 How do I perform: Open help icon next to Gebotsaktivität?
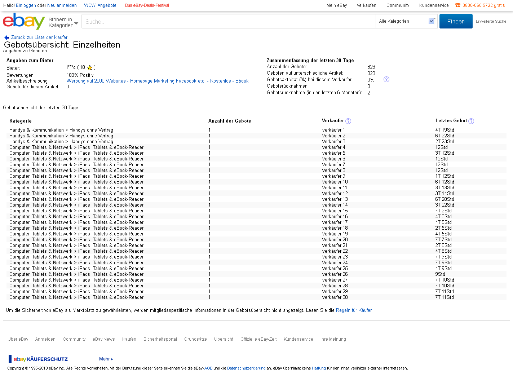386,79
